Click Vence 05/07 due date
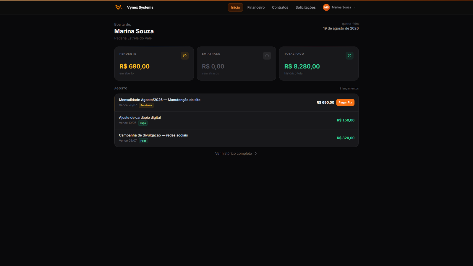 pos(128,141)
